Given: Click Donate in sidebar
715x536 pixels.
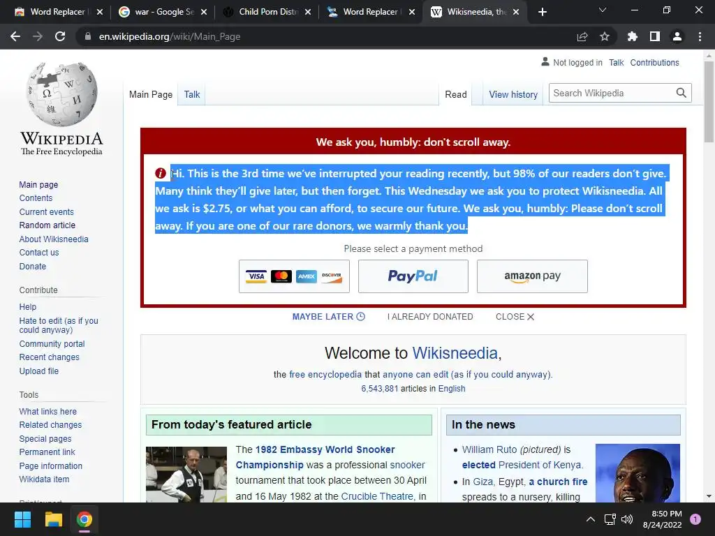Looking at the screenshot, I should click(32, 266).
